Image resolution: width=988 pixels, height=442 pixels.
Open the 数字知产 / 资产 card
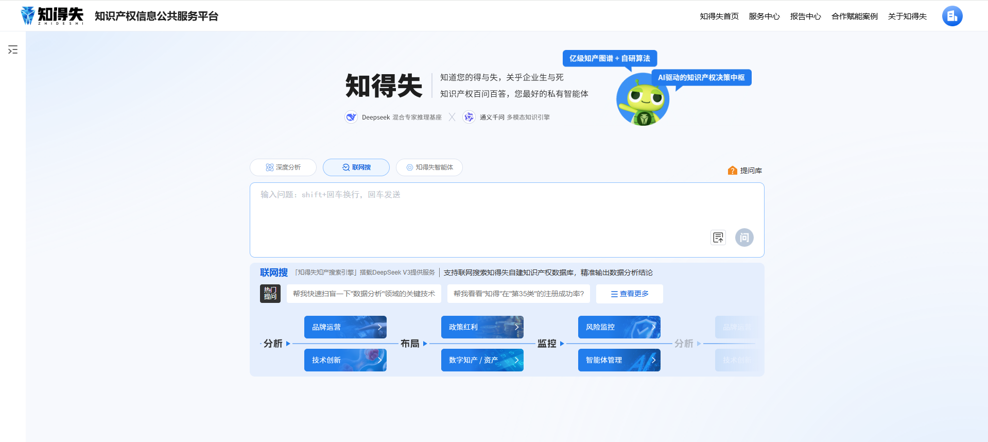pyautogui.click(x=482, y=360)
